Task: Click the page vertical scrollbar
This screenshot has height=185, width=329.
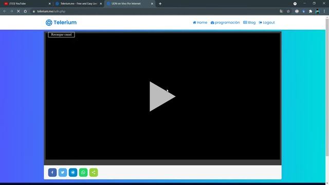Action: click(x=327, y=87)
